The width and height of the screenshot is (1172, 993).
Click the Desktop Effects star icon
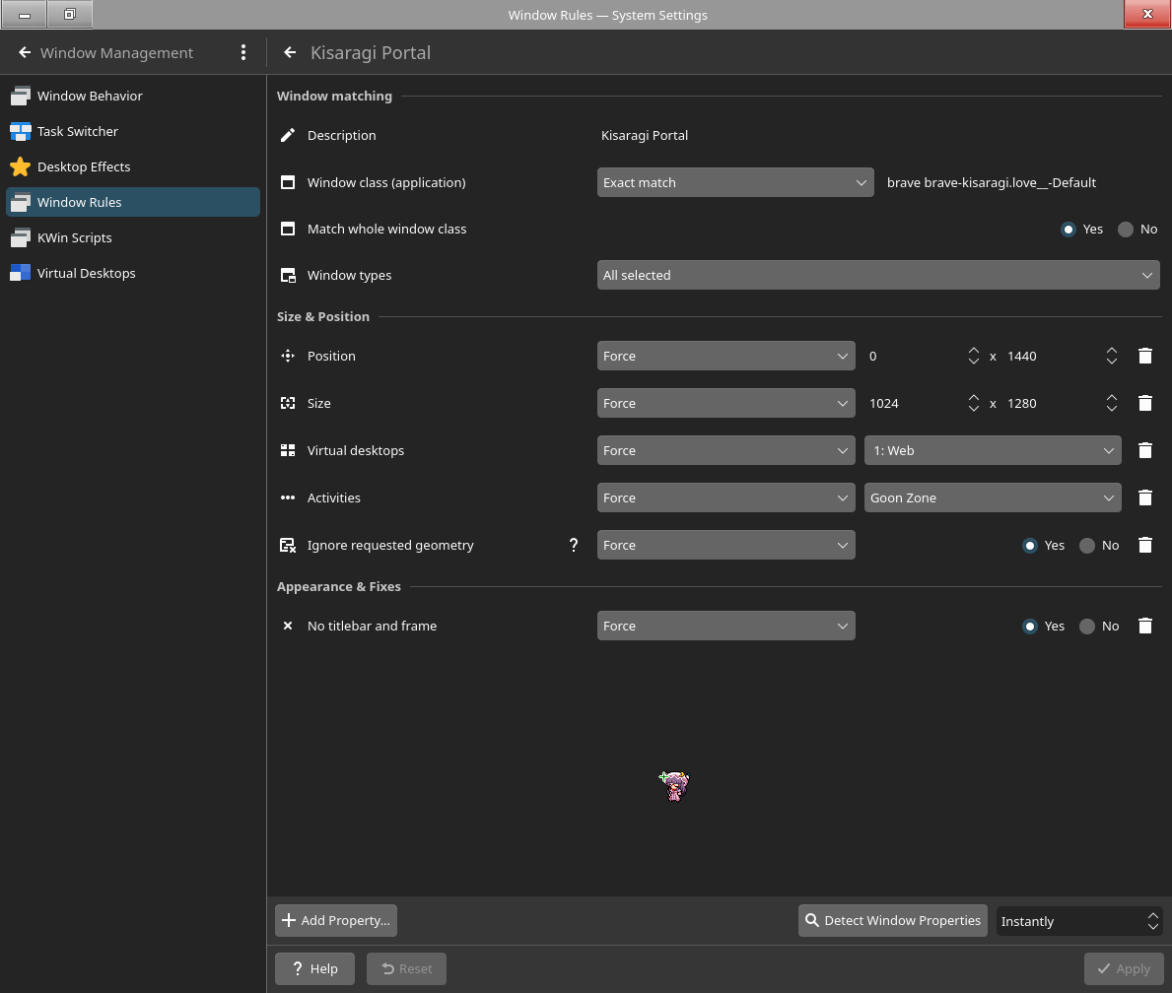(20, 166)
